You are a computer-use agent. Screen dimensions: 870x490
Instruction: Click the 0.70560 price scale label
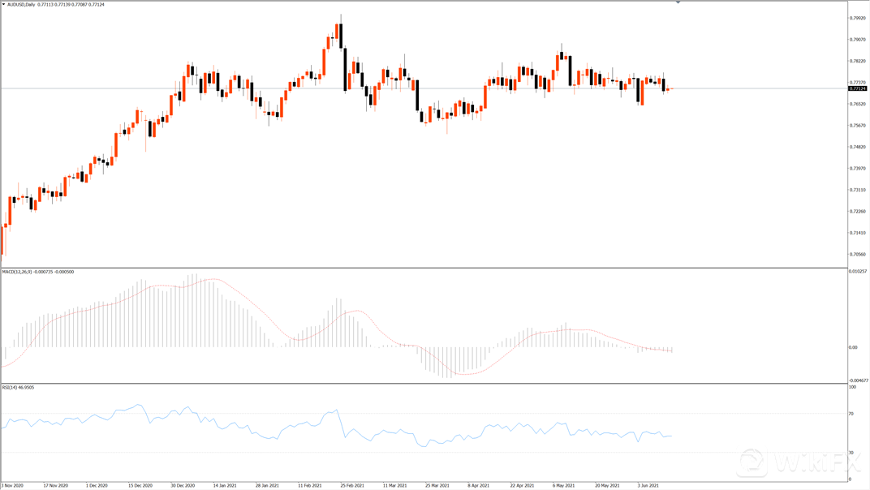(857, 255)
